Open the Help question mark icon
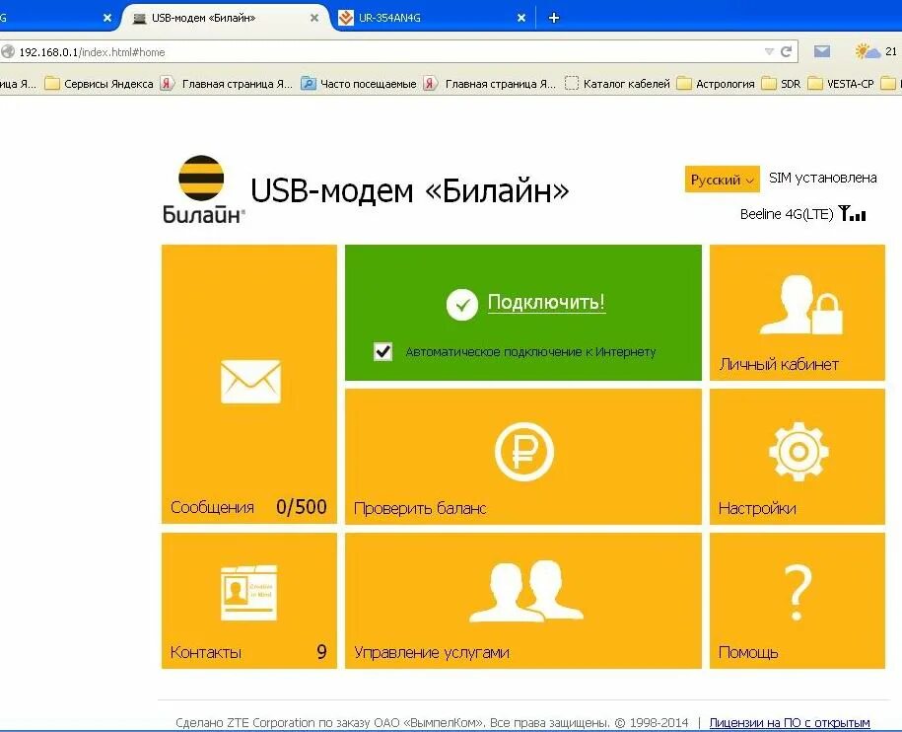 point(798,592)
